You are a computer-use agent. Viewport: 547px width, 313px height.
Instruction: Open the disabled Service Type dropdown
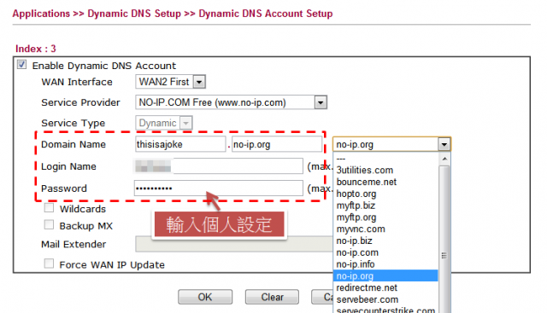pyautogui.click(x=164, y=123)
